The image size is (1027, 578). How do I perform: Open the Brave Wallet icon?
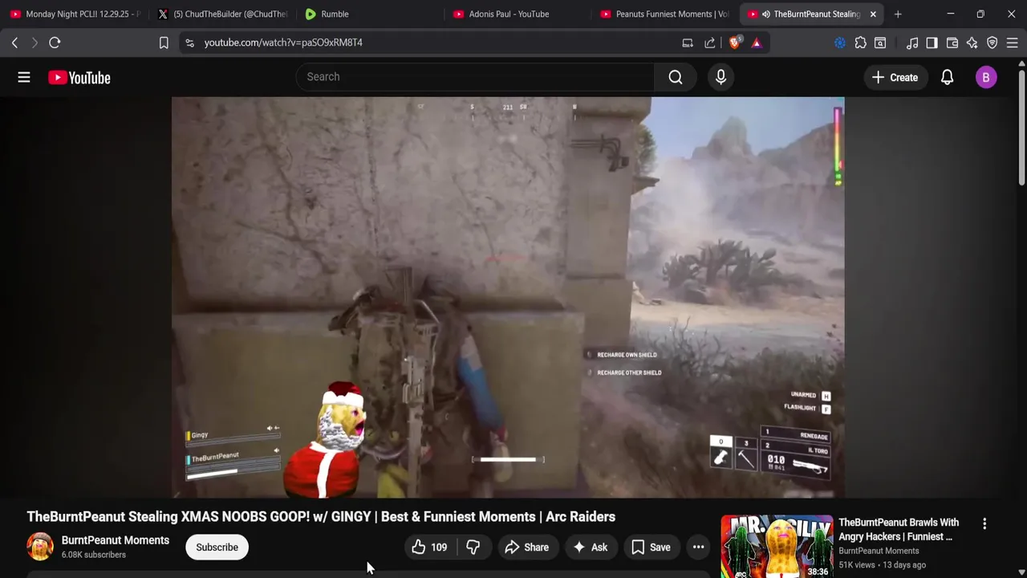coord(952,43)
